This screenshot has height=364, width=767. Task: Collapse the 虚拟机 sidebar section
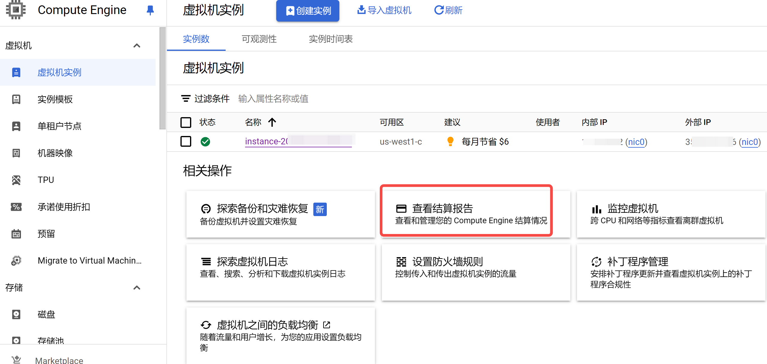click(x=137, y=46)
